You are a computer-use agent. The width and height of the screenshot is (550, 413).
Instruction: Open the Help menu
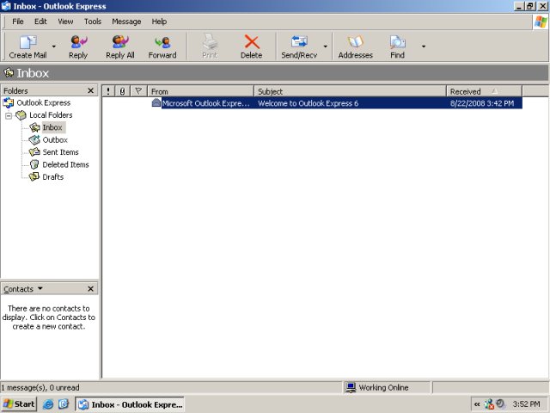[159, 22]
